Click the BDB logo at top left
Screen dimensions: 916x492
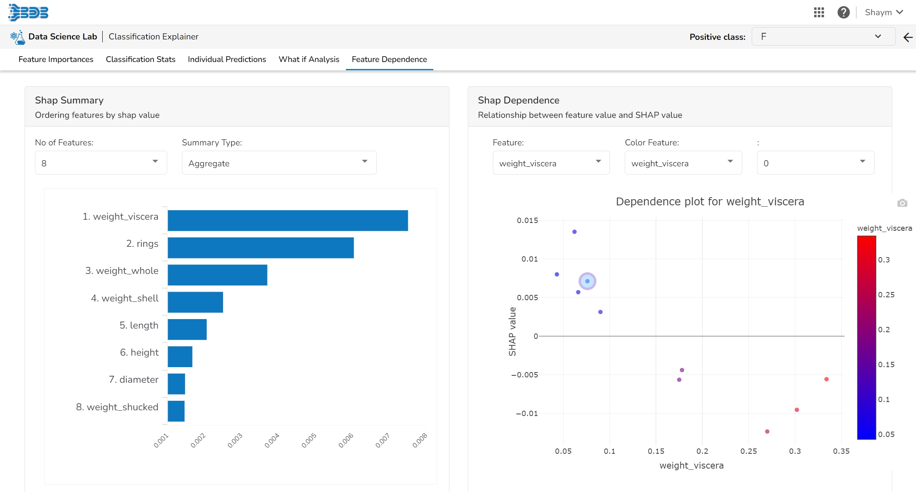point(28,12)
